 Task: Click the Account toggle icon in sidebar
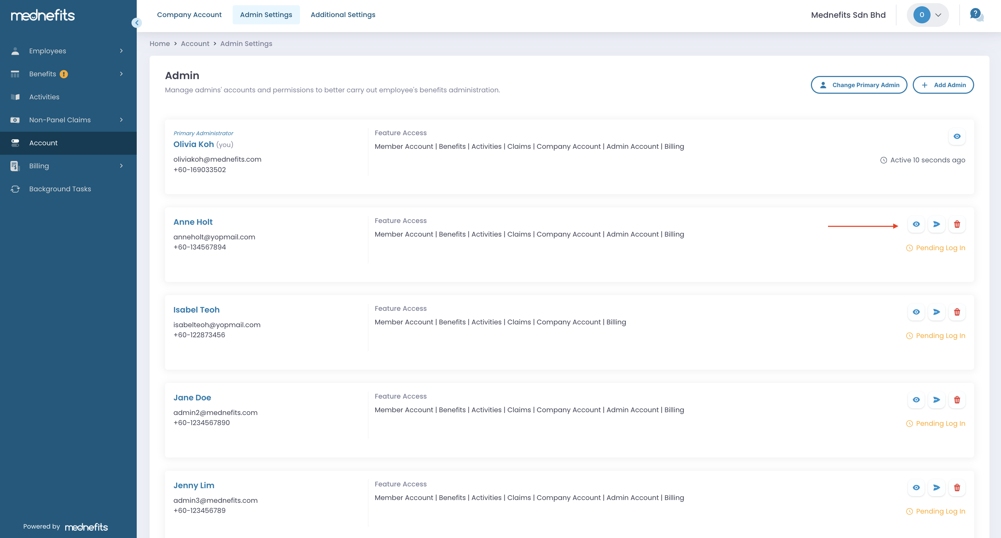coord(15,143)
